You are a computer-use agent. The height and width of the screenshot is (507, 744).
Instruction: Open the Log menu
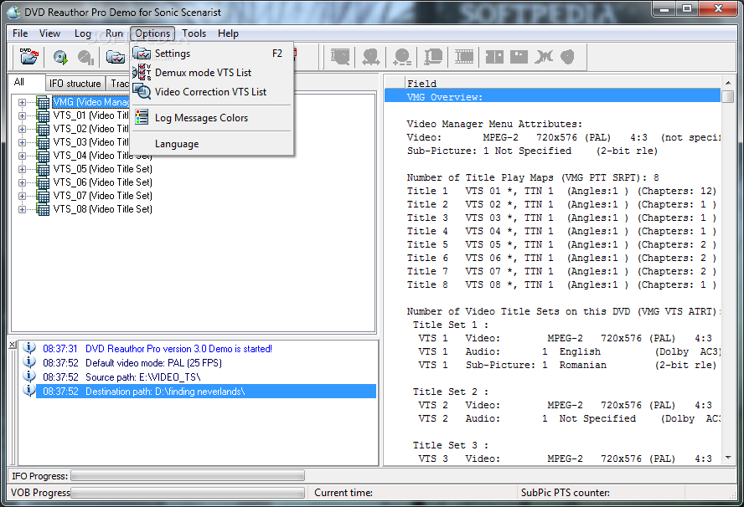click(83, 33)
